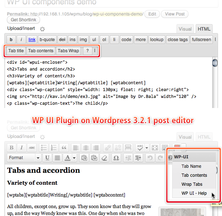The image size is (222, 216).
Task: Expand the text color arrow dropdown
Action: click(74, 158)
